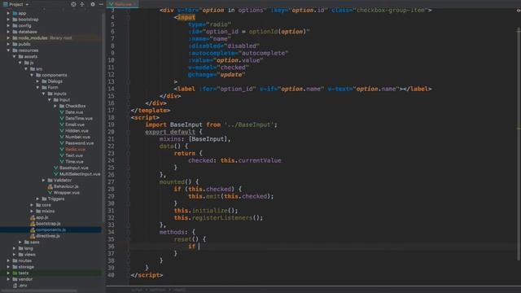Click the '../BaseInput' import path string

click(249, 125)
